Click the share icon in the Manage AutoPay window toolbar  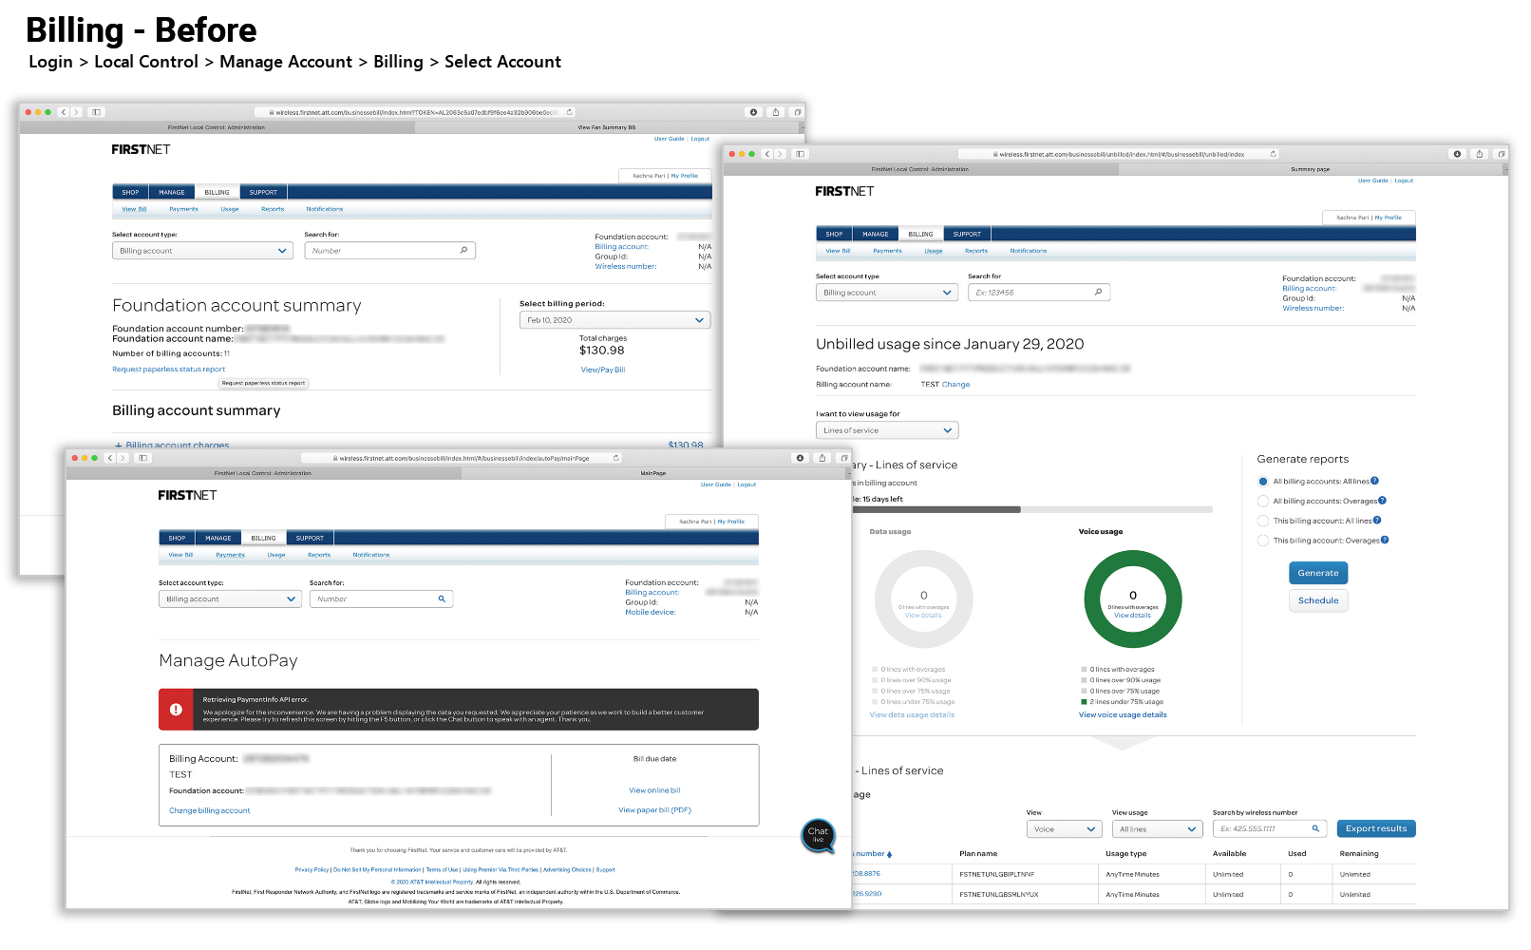(822, 458)
